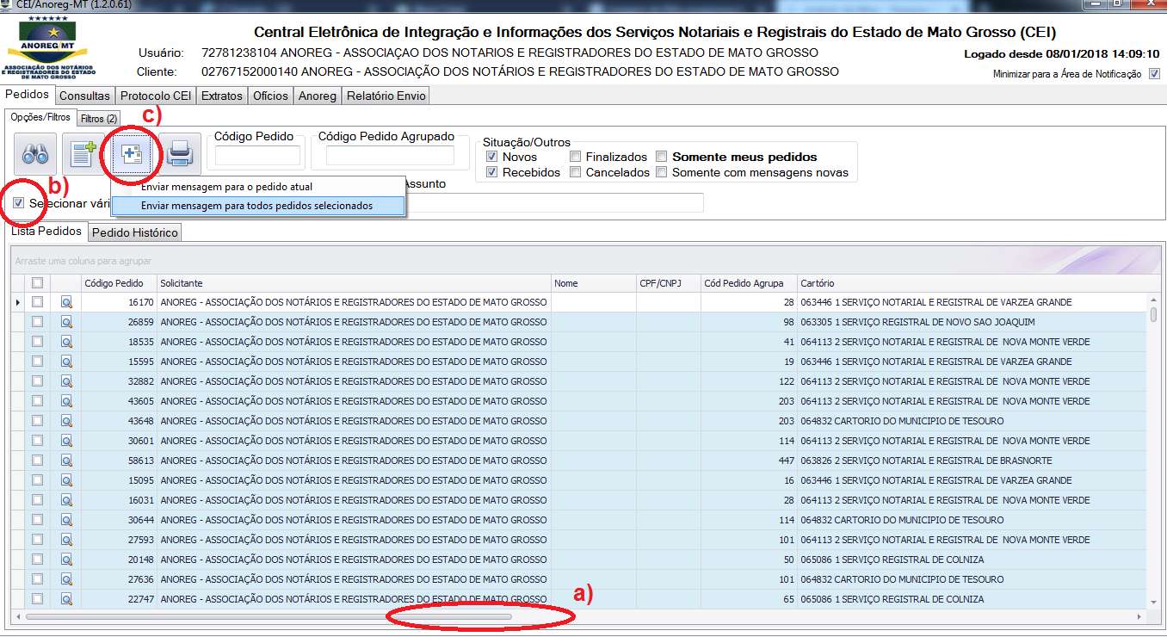Image resolution: width=1167 pixels, height=637 pixels.
Task: Sort by the CPF/CNPJ column header
Action: pyautogui.click(x=669, y=283)
